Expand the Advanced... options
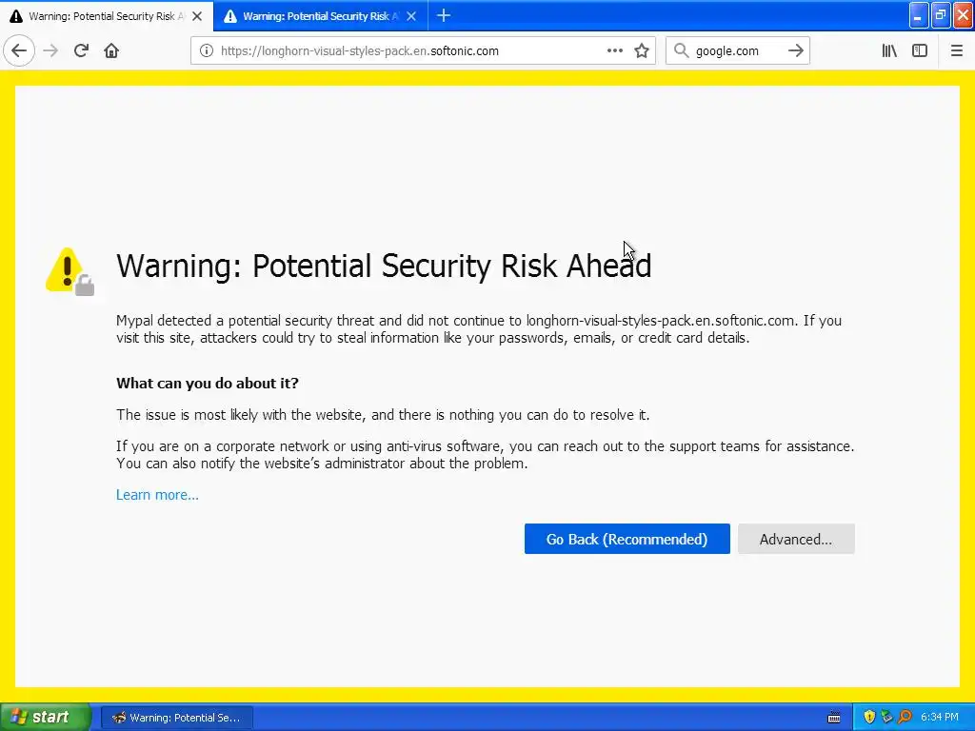This screenshot has width=975, height=731. click(796, 539)
